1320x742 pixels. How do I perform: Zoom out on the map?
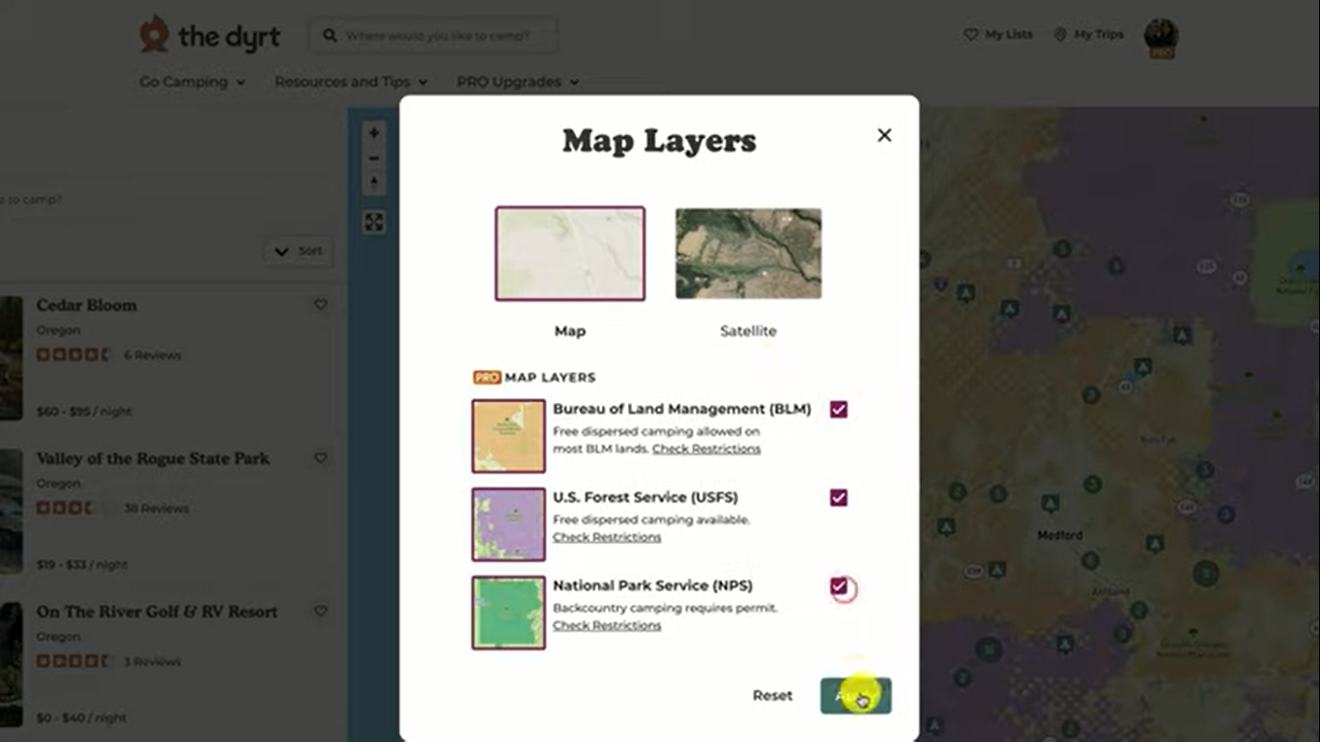pyautogui.click(x=374, y=158)
